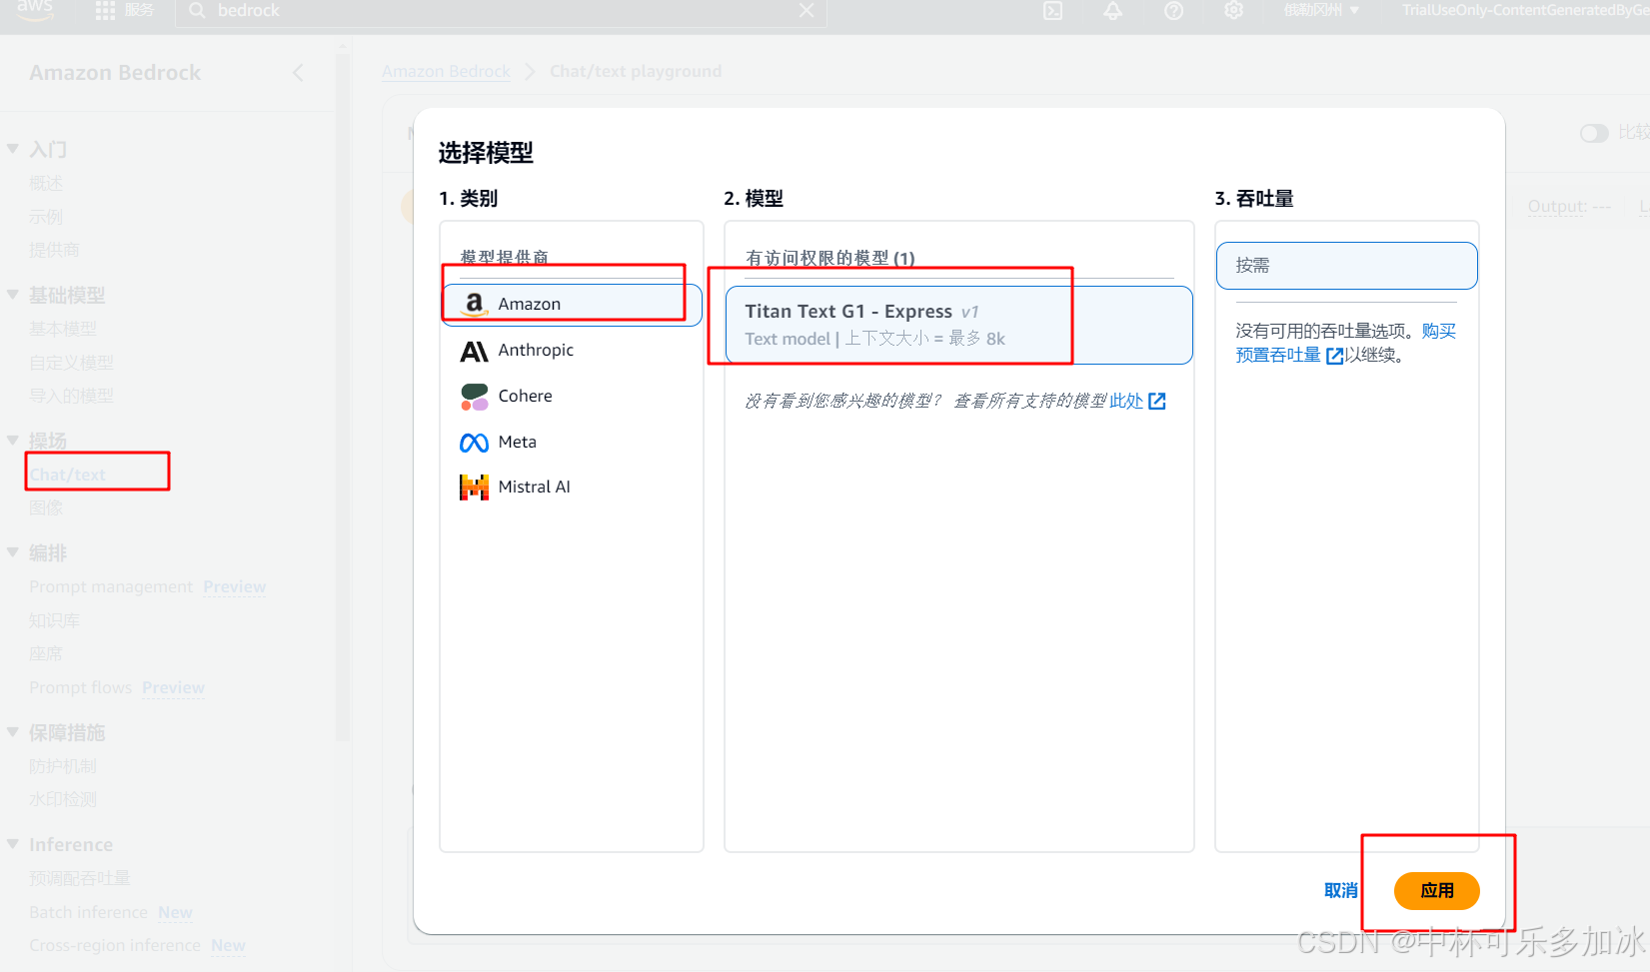
Task: Click the 购买预置吞吐量 link
Action: click(x=1345, y=343)
